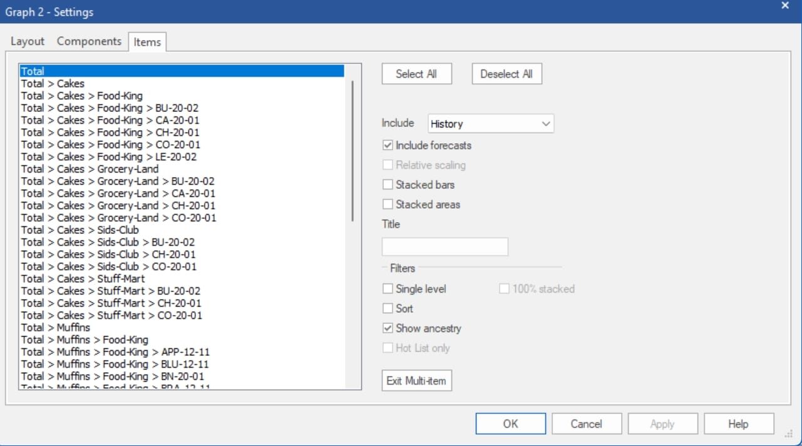Click the Deselect All button
The height and width of the screenshot is (446, 802).
point(506,73)
